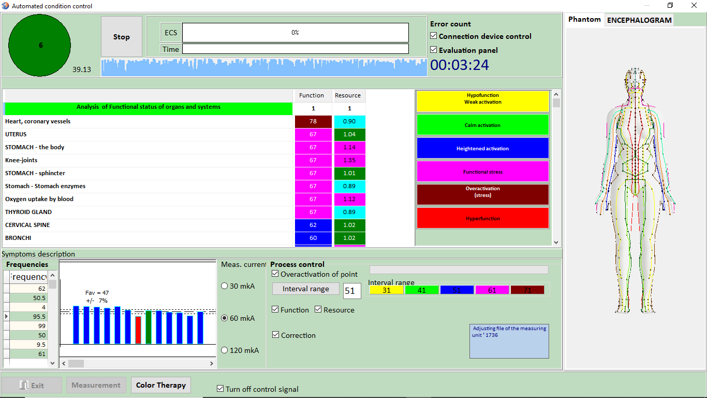Toggle Connection device control checkbox
The width and height of the screenshot is (707, 398).
pos(434,36)
